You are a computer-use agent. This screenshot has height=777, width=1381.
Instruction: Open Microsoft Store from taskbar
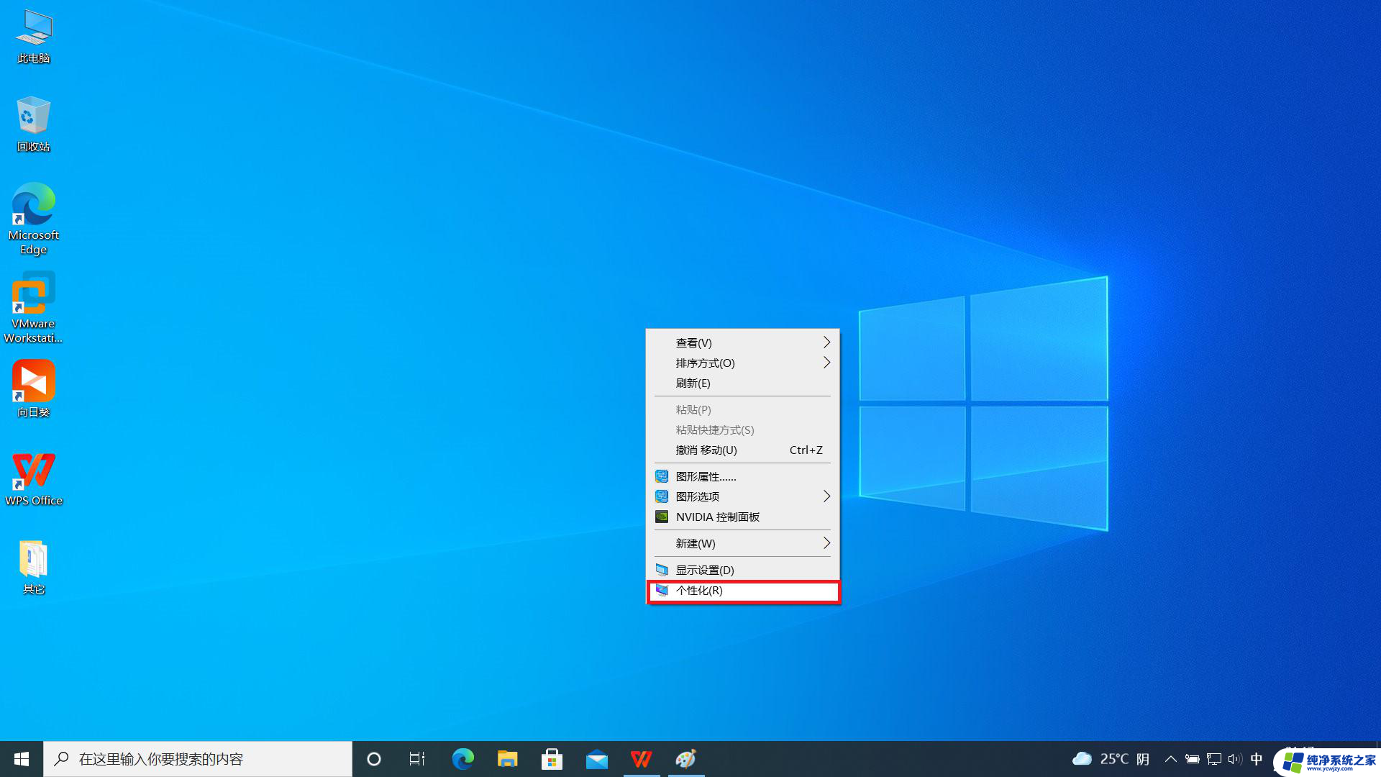(552, 759)
